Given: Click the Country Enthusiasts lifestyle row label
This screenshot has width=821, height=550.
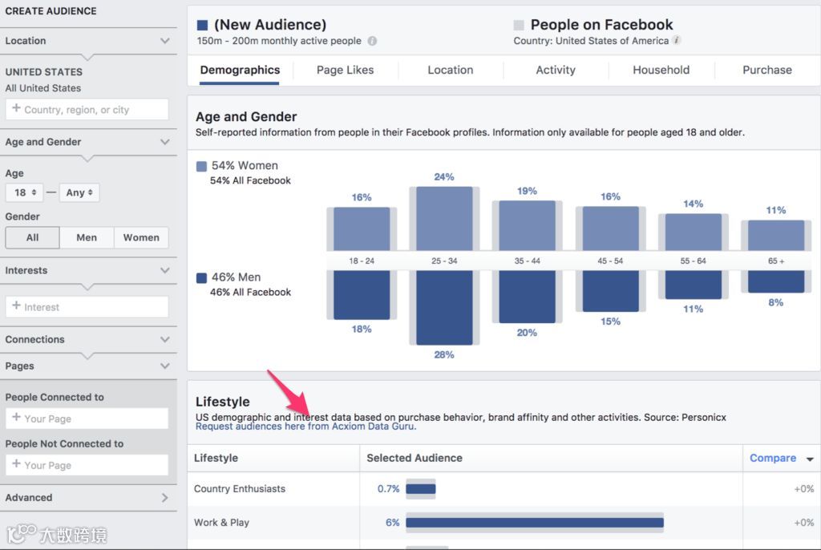Looking at the screenshot, I should point(240,489).
